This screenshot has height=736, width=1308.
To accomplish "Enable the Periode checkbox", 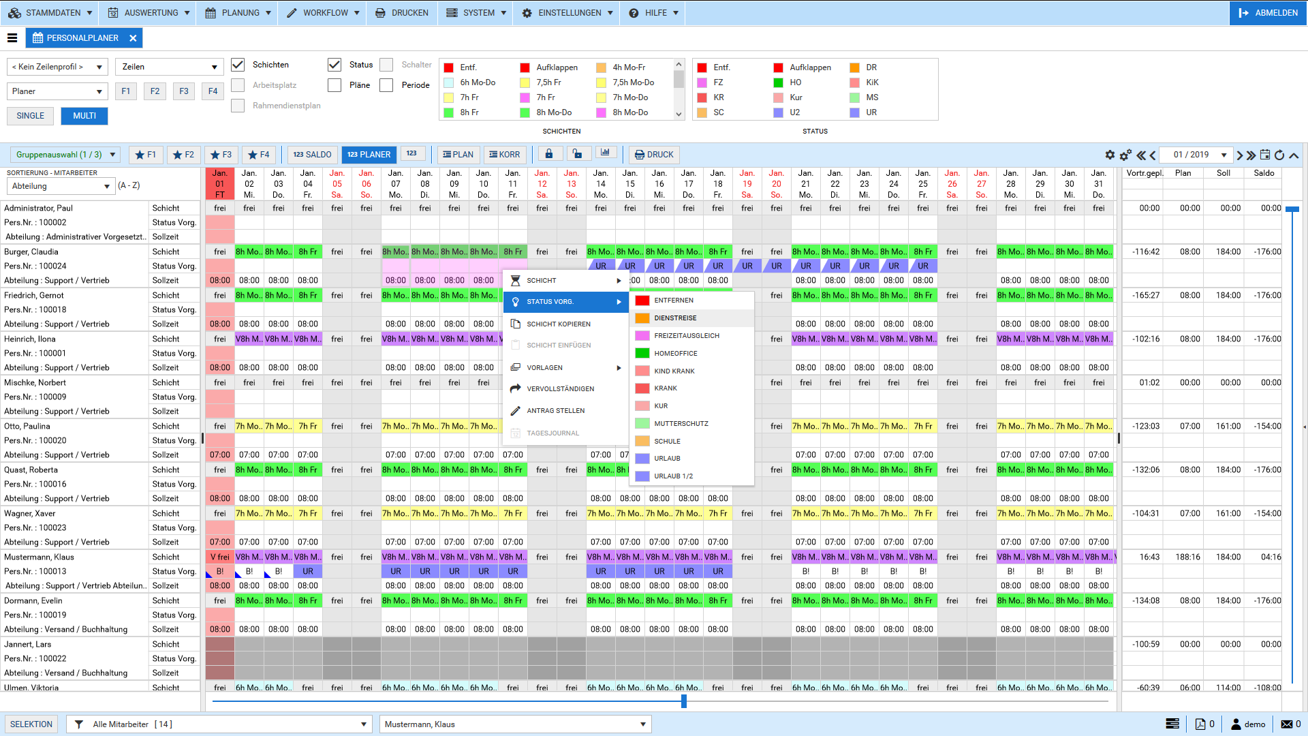I will [x=386, y=85].
